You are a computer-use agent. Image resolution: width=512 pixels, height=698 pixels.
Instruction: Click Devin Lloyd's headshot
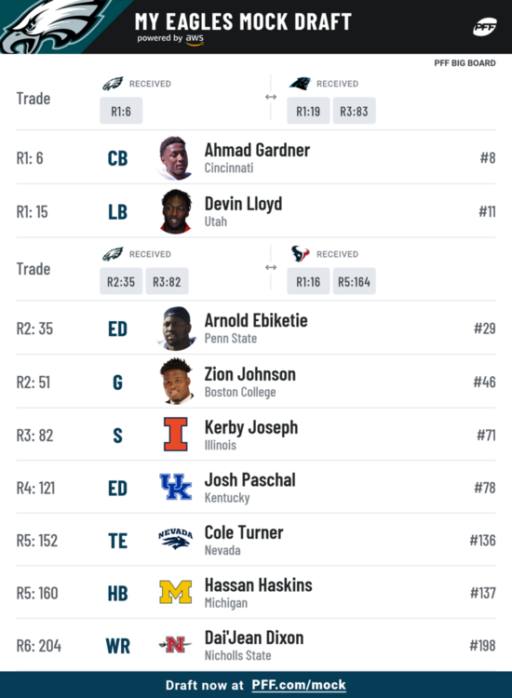click(175, 211)
